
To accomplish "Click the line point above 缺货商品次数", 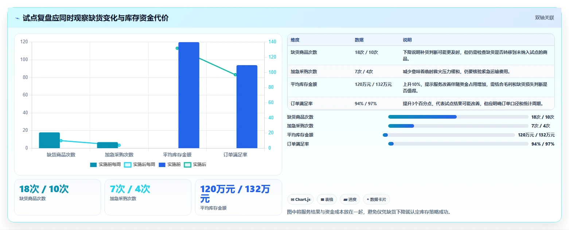I will coord(61,140).
